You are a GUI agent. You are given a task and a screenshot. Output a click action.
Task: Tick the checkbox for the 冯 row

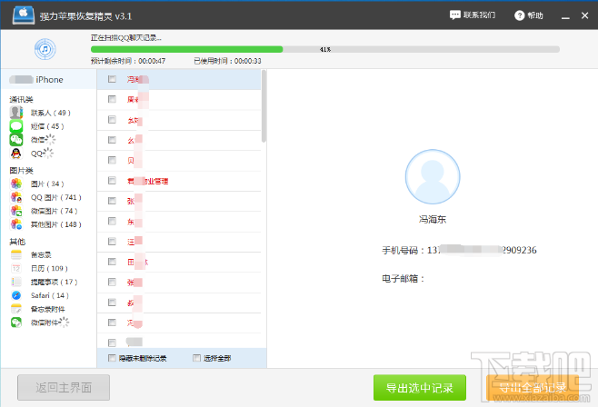pyautogui.click(x=112, y=79)
